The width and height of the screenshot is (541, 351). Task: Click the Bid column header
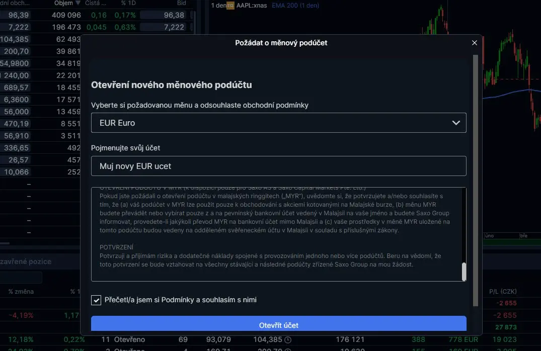click(181, 3)
